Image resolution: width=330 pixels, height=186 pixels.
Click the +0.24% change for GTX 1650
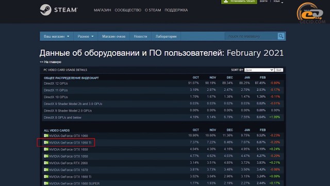275,149
